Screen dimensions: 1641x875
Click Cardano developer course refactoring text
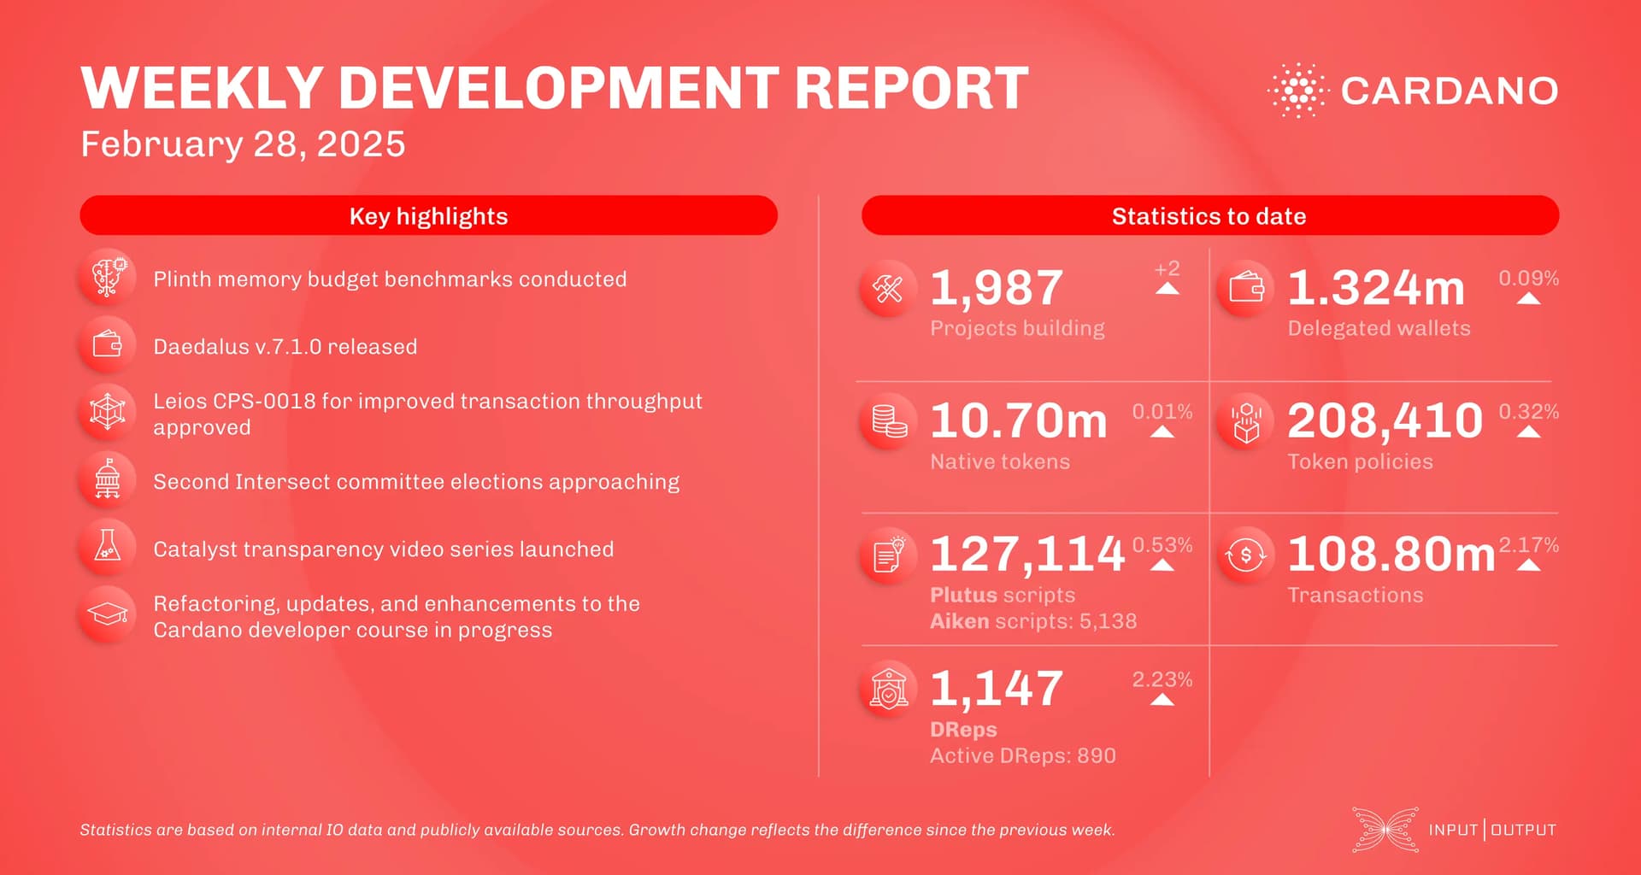coord(397,617)
